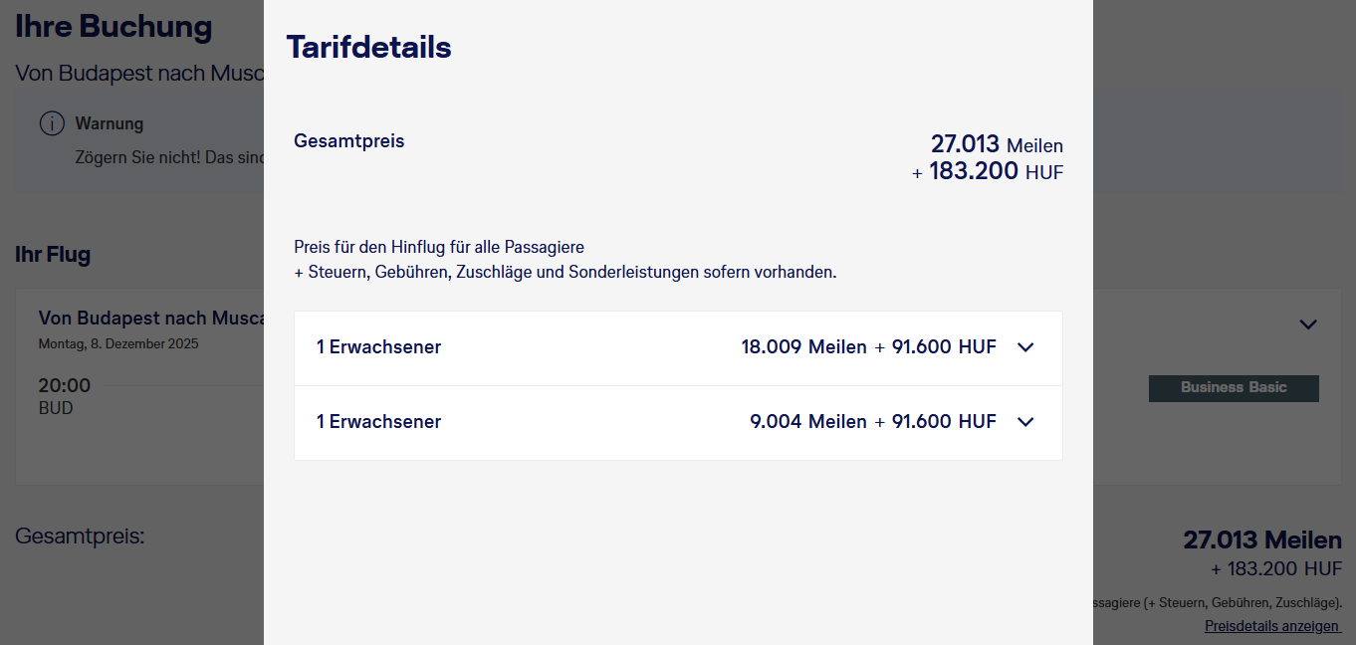1356x645 pixels.
Task: Click the Tarifdetails heading
Action: point(368,46)
